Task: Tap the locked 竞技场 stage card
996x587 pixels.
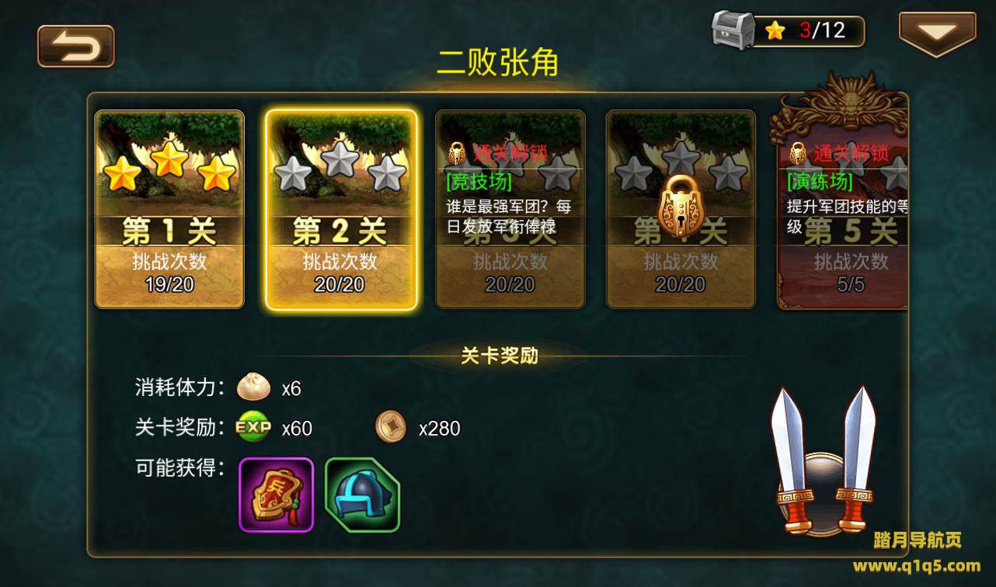Action: [510, 210]
